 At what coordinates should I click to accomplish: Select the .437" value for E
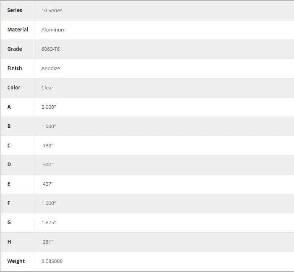pyautogui.click(x=47, y=184)
